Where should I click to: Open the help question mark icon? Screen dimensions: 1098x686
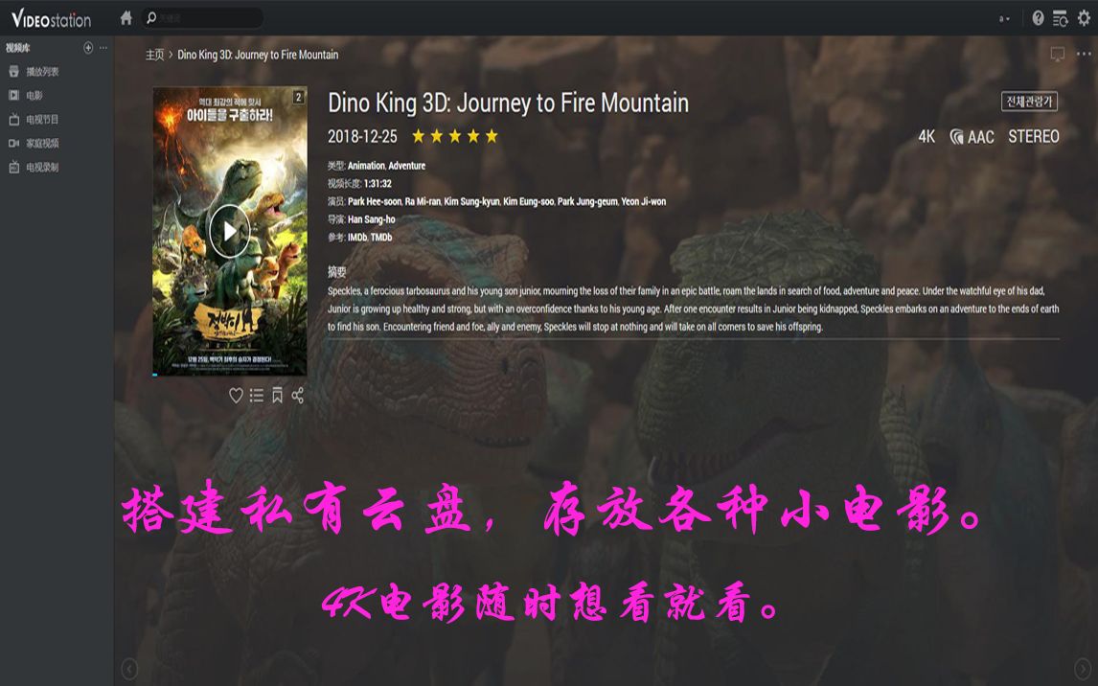(x=1038, y=18)
